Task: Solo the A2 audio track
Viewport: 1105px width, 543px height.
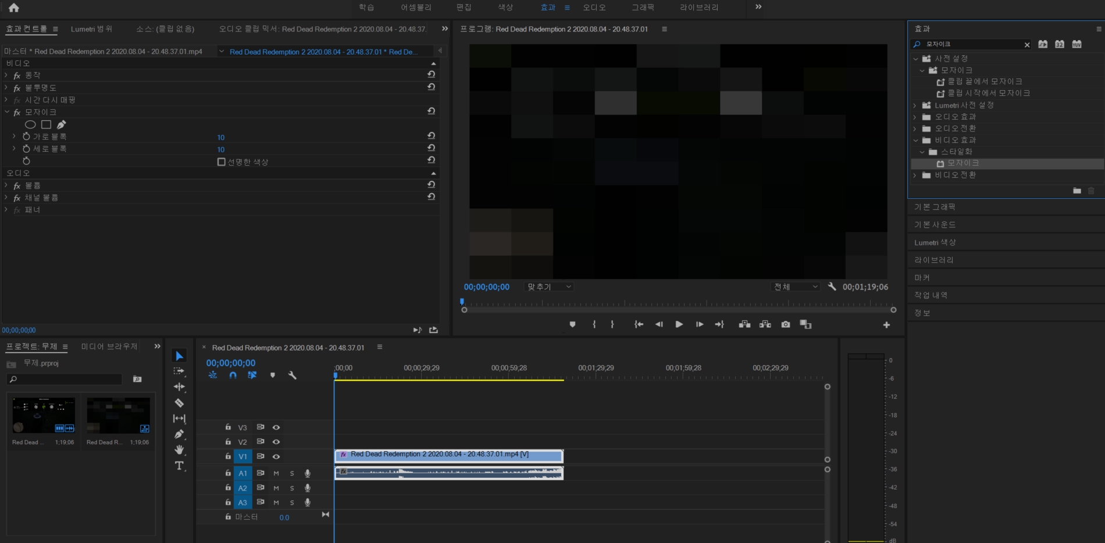Action: tap(292, 488)
